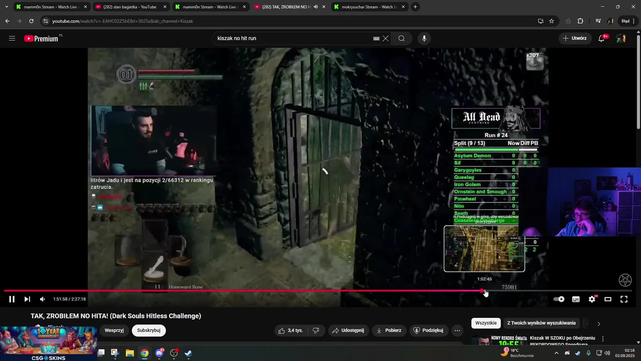Screen dimensions: 641x361
Task: Open the video settings gear
Action: [592, 299]
